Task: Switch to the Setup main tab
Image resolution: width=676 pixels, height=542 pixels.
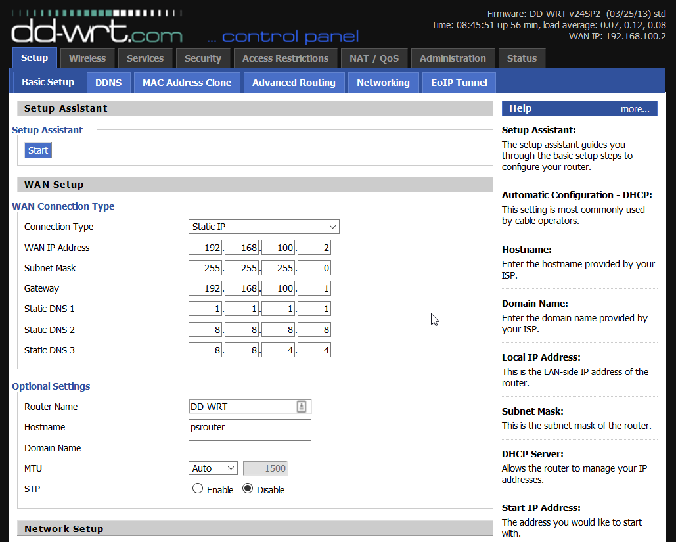Action: 34,58
